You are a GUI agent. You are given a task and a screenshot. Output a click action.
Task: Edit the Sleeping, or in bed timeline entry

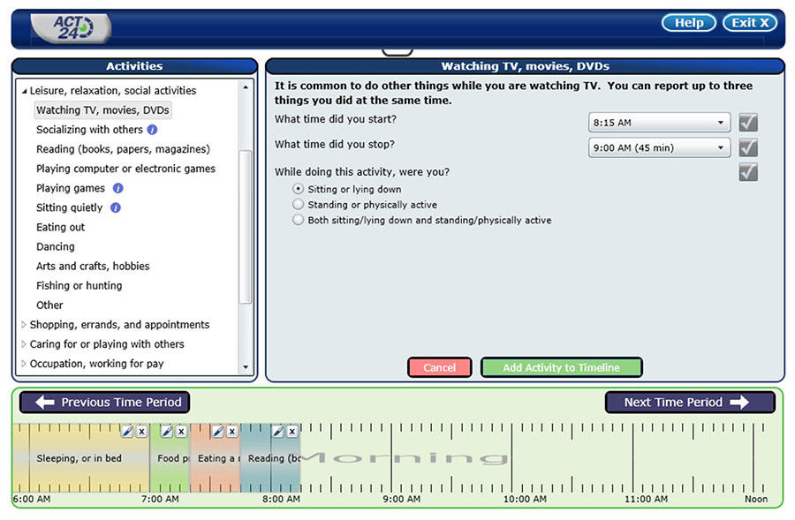pyautogui.click(x=126, y=431)
